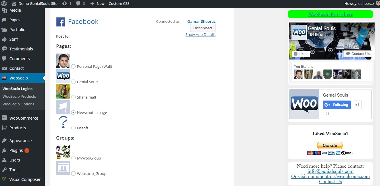Select the Newwootestpage radio button

(73, 113)
